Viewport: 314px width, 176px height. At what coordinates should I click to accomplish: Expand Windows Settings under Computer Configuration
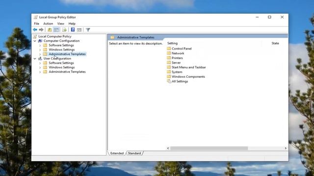(x=40, y=50)
